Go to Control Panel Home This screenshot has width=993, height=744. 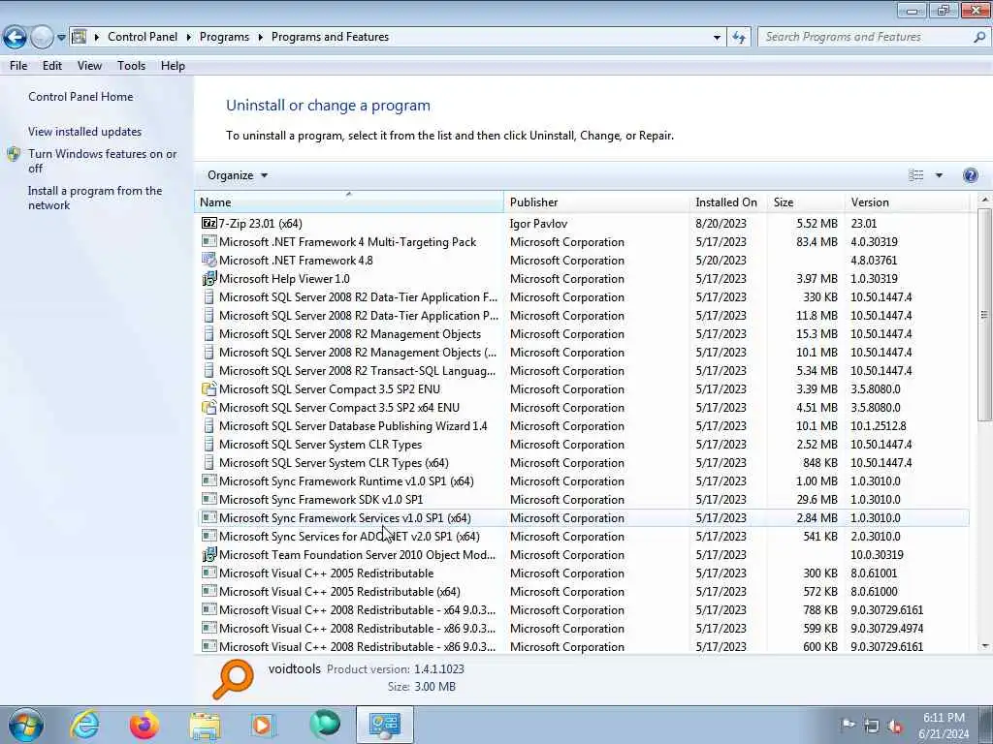point(80,97)
